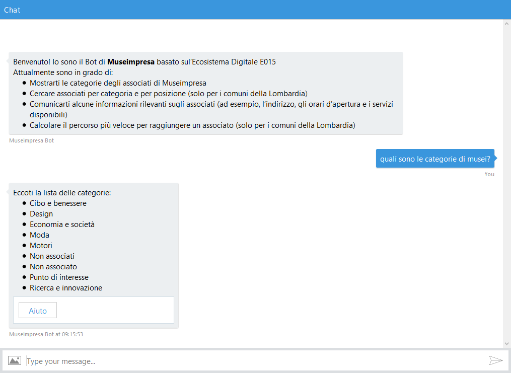
Task: Click the Museimpresa Bot at 09:15:53 timestamp
Action: coord(46,334)
